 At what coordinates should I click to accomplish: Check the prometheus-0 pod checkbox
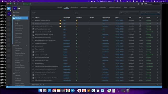point(33,46)
